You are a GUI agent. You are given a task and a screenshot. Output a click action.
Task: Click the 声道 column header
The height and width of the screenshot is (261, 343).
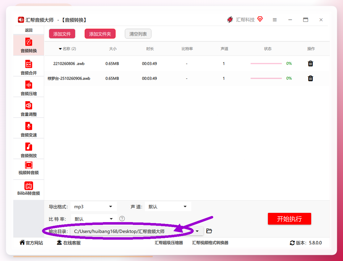point(224,49)
